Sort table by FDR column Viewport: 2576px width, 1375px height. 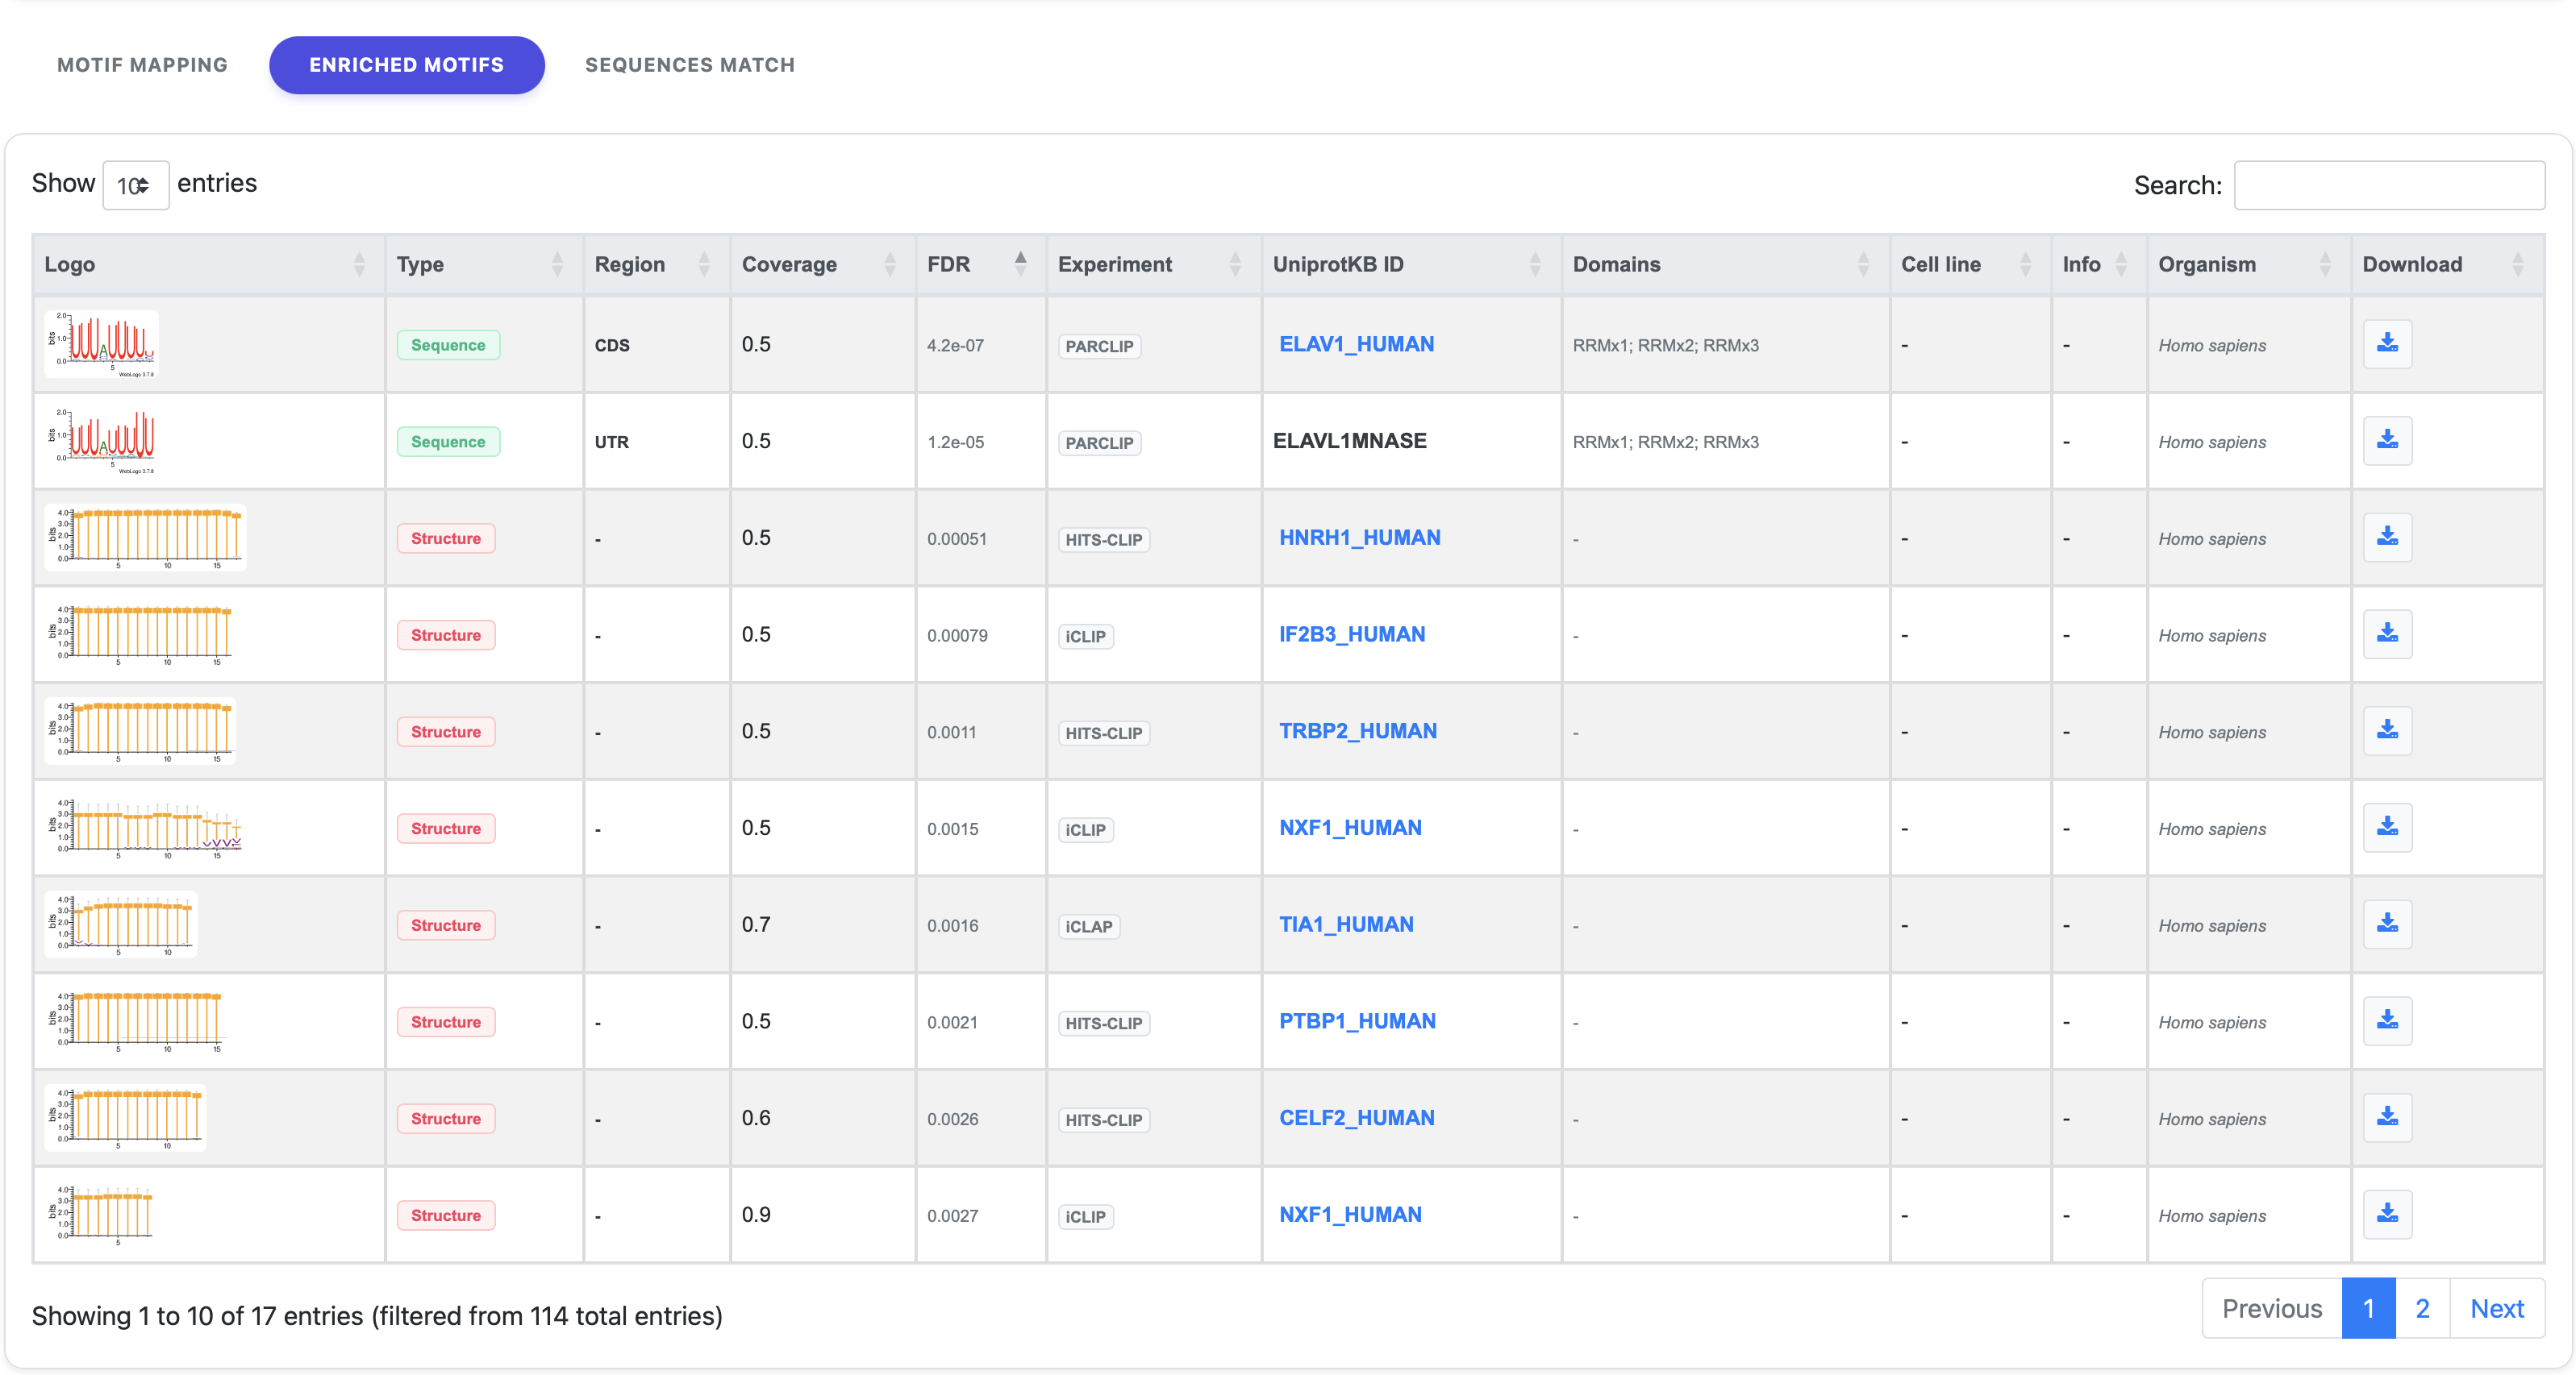[x=980, y=265]
